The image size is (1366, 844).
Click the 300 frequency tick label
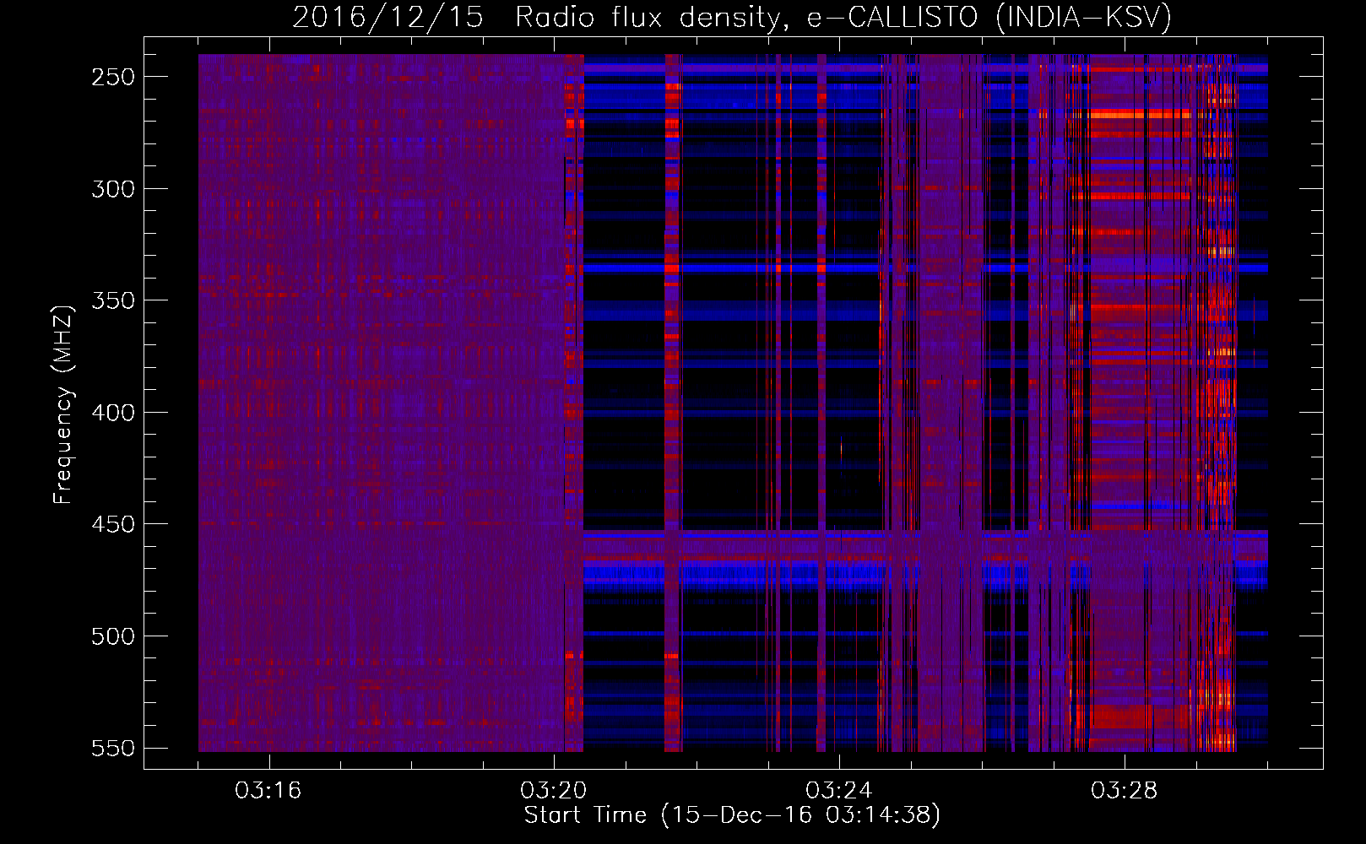point(113,189)
